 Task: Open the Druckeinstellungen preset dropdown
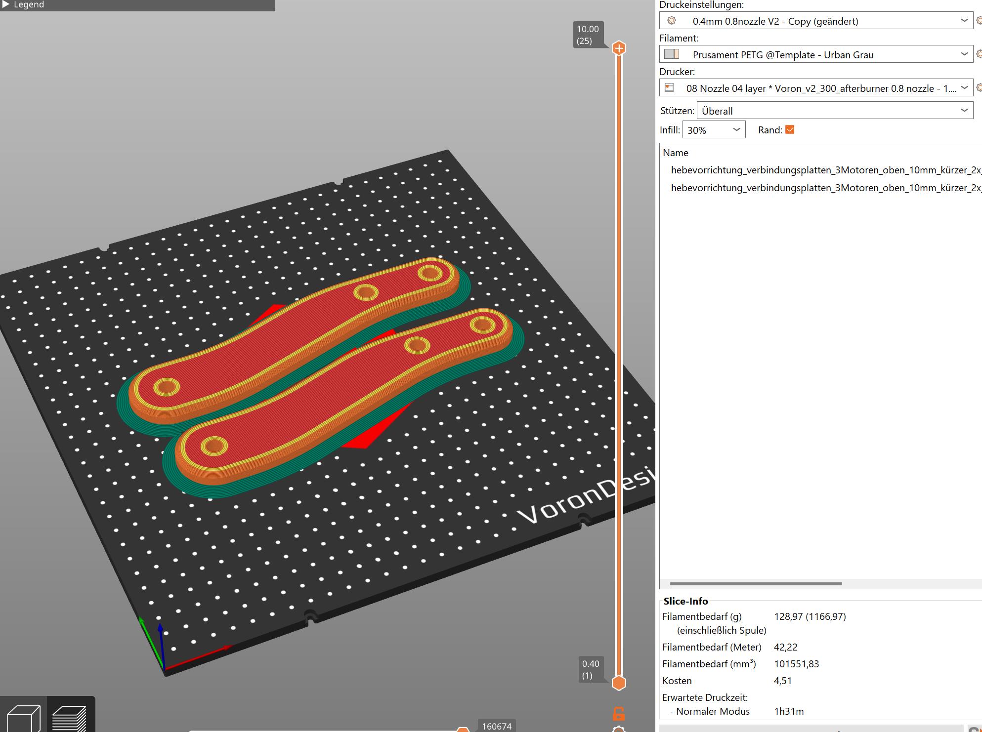816,21
